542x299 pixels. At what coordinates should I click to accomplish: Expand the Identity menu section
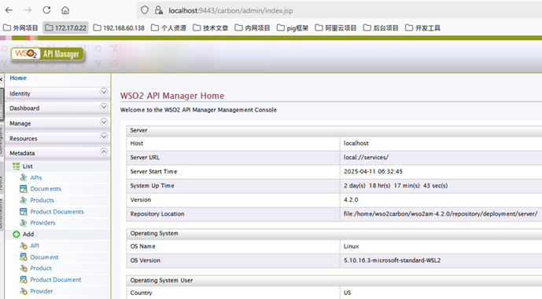pyautogui.click(x=104, y=92)
